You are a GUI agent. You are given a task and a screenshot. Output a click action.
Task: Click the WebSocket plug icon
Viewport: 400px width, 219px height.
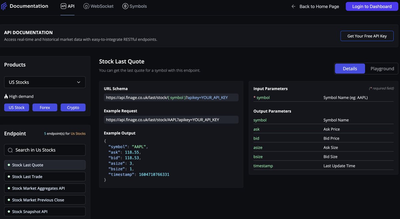[x=86, y=6]
